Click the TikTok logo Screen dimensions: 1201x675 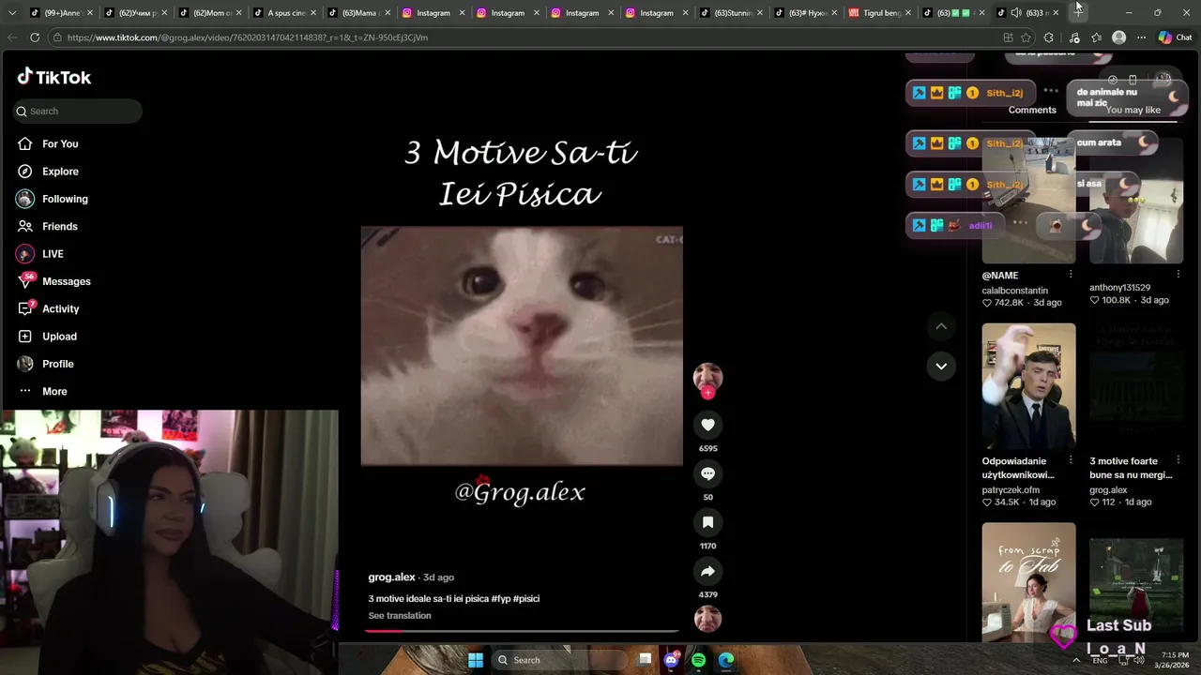54,77
